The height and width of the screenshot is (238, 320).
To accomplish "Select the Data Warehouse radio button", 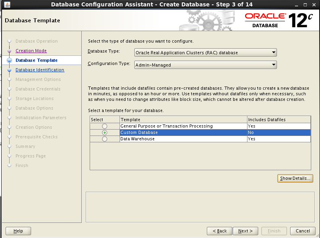I will pos(104,139).
